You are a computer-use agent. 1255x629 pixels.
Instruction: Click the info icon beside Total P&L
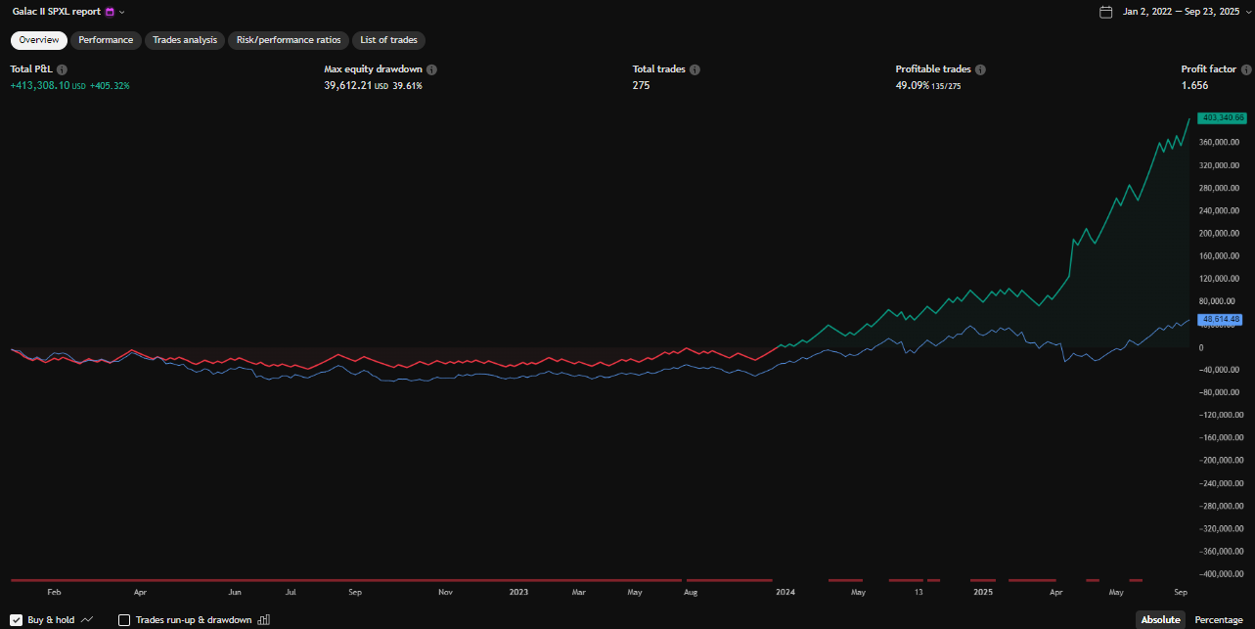[62, 70]
